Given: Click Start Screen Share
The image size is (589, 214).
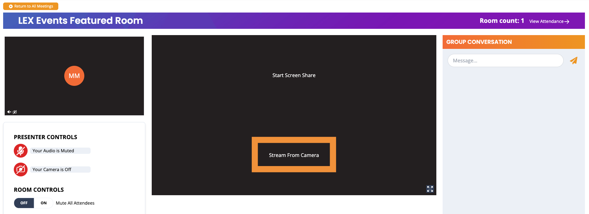Looking at the screenshot, I should coord(294,75).
